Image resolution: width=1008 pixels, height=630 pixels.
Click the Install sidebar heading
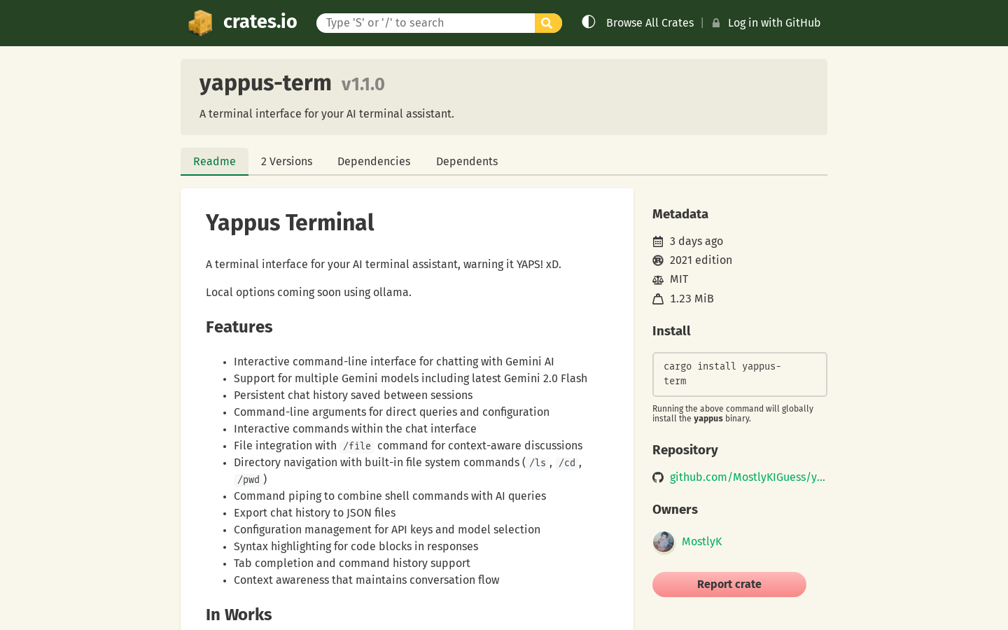[x=671, y=331]
